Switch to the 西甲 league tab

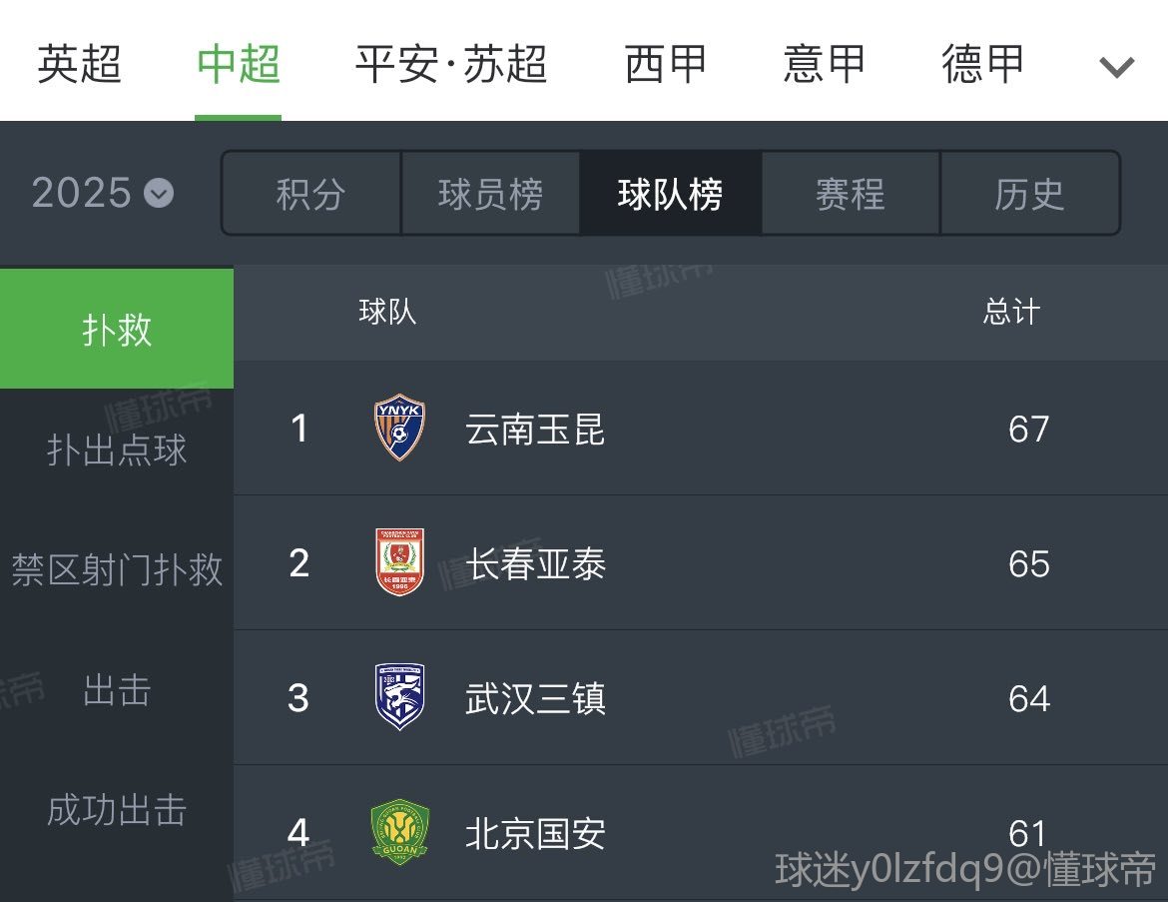click(x=665, y=63)
